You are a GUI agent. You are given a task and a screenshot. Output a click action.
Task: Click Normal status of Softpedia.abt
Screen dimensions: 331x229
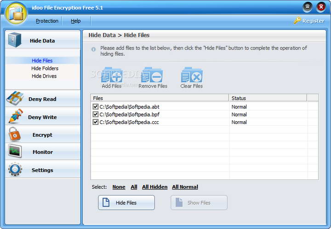pos(239,107)
